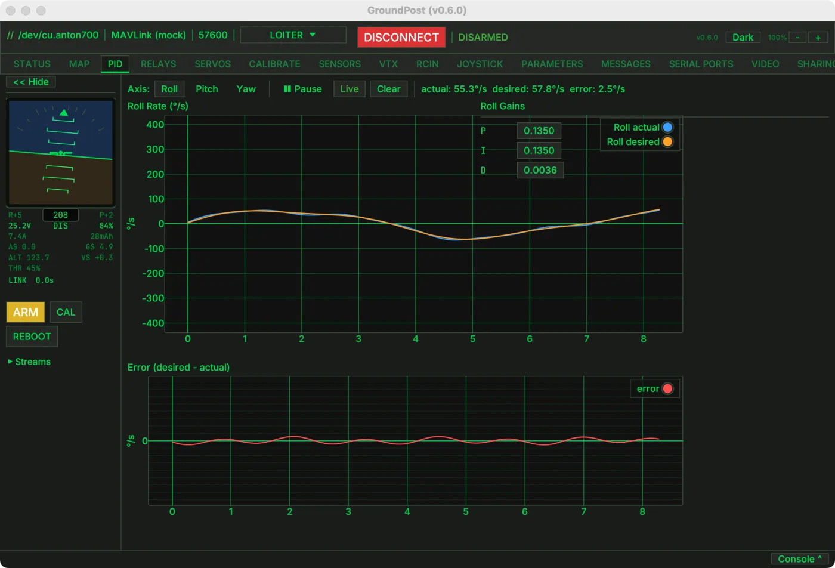Edit the I gain field
The height and width of the screenshot is (568, 835).
539,150
